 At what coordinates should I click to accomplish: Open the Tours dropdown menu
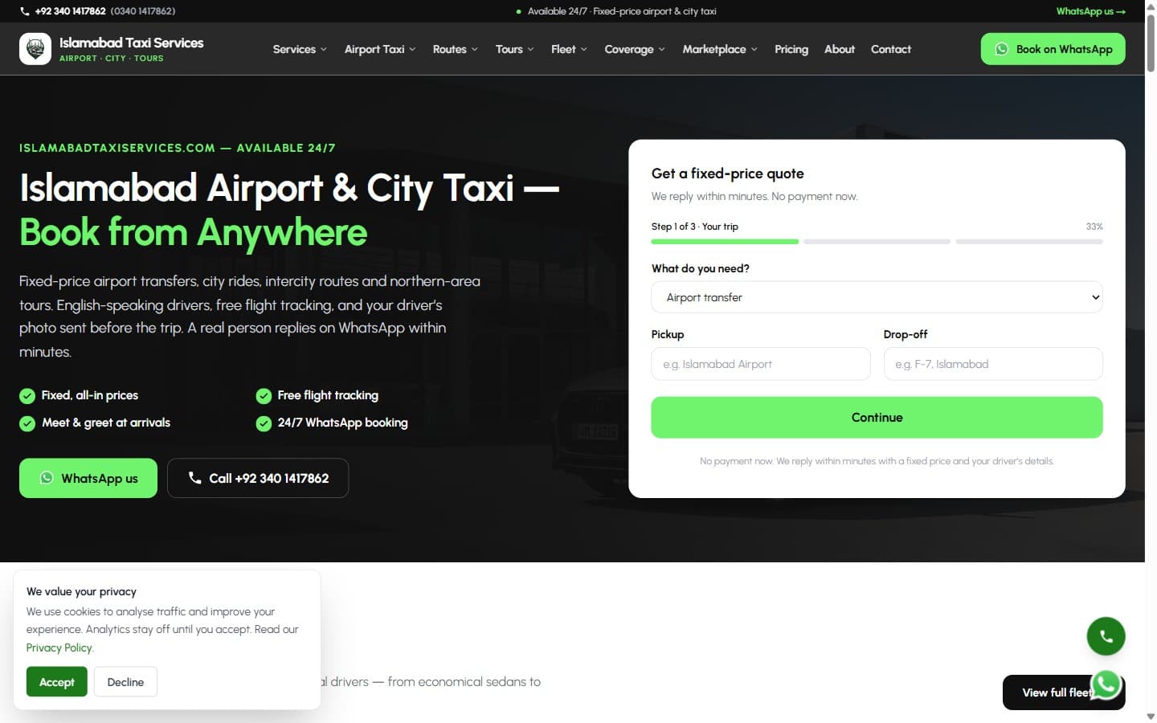click(514, 49)
